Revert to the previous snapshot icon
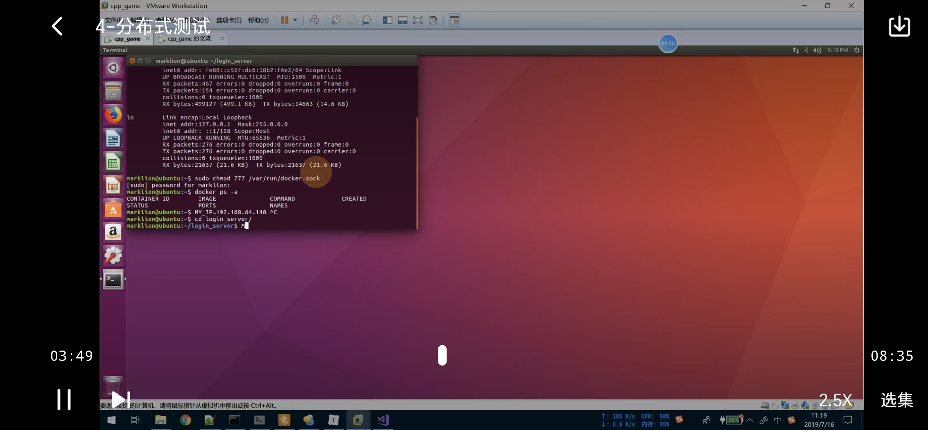The image size is (928, 430). click(x=351, y=20)
